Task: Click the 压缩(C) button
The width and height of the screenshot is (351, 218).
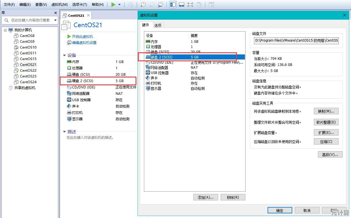Action: point(326,142)
